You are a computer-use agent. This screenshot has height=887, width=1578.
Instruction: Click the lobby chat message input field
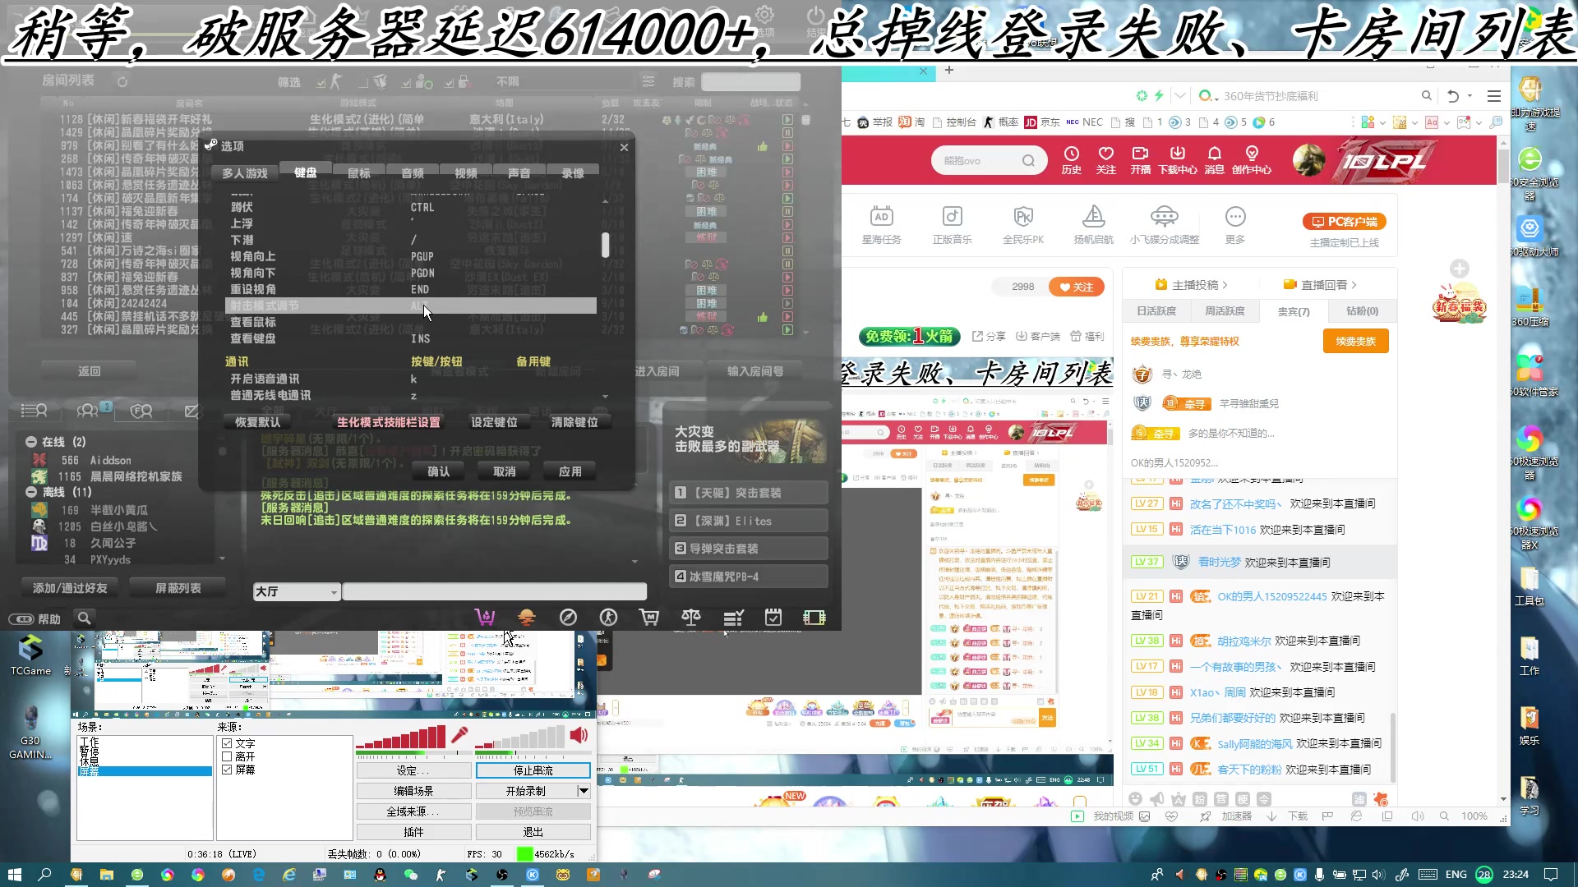tap(495, 592)
